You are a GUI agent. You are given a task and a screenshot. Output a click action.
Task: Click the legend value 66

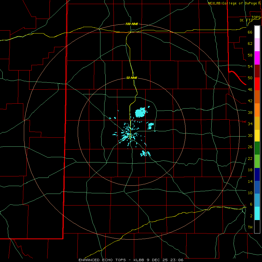click(250, 32)
